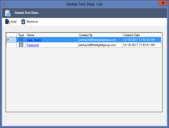Open the Password link
Viewport: 169px width, 128px height.
point(33,45)
